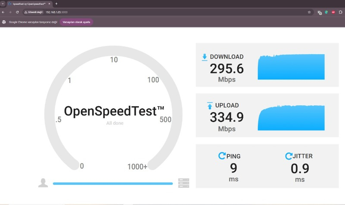Click the 500 gauge mark
345x205 pixels.
pyautogui.click(x=166, y=119)
